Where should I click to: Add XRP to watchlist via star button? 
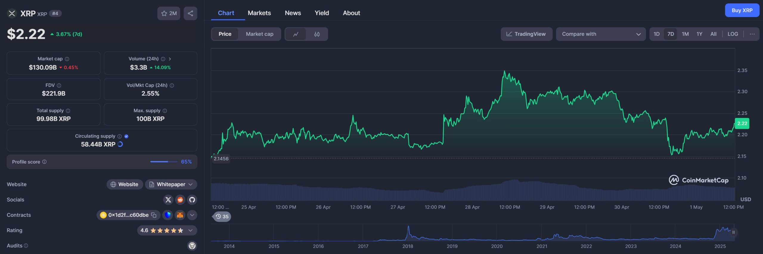coord(169,13)
